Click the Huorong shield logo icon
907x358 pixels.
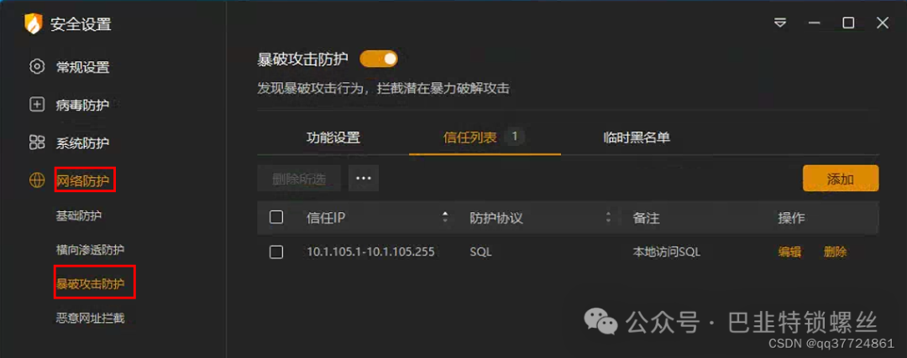pyautogui.click(x=33, y=23)
